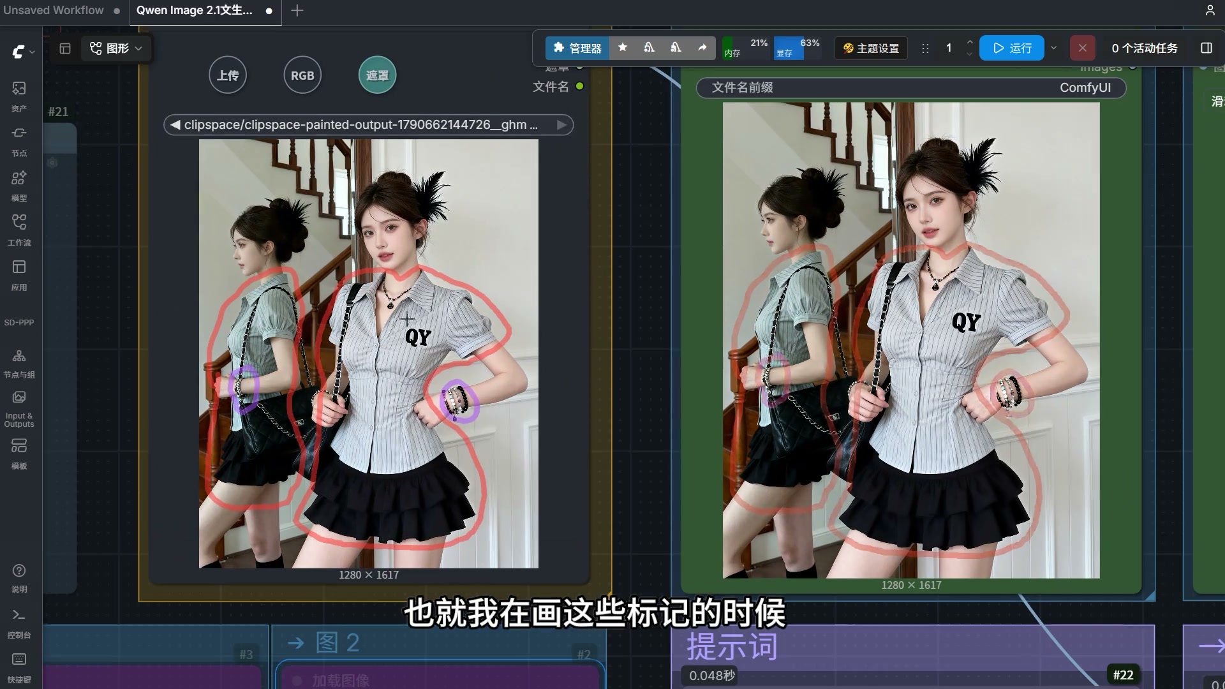Select next image with right arrow in clipspace field

(x=561, y=124)
